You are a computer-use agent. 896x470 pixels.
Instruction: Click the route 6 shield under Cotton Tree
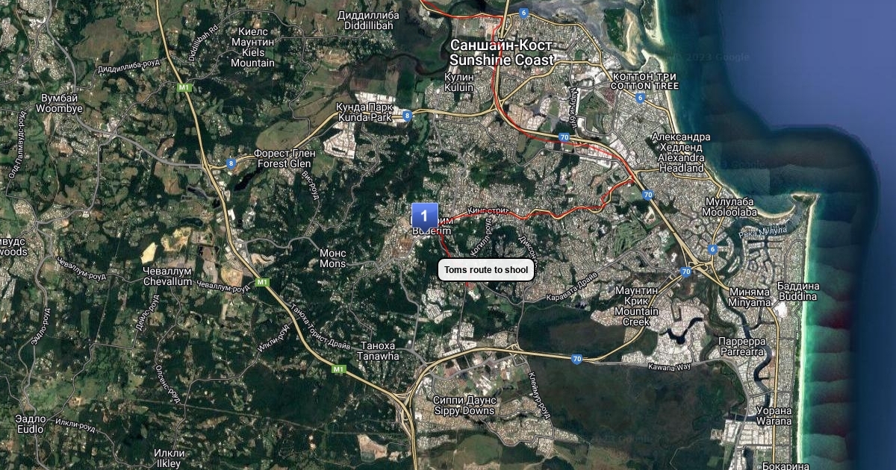click(x=640, y=98)
